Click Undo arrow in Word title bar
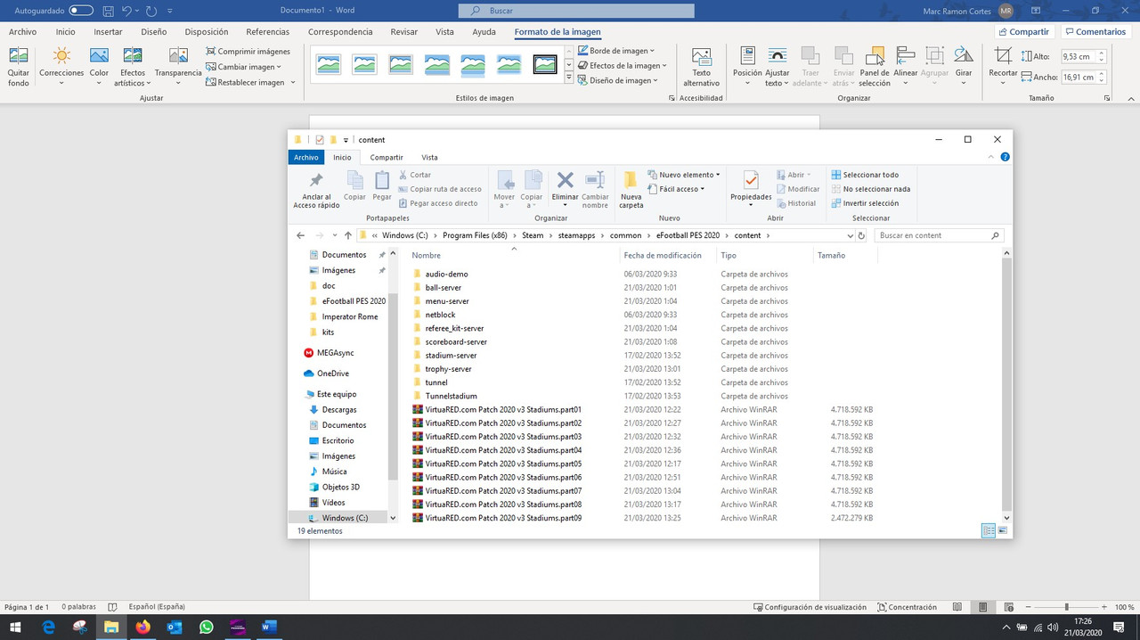 [127, 11]
